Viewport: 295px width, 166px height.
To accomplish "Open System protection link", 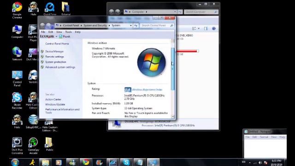I will (55, 62).
